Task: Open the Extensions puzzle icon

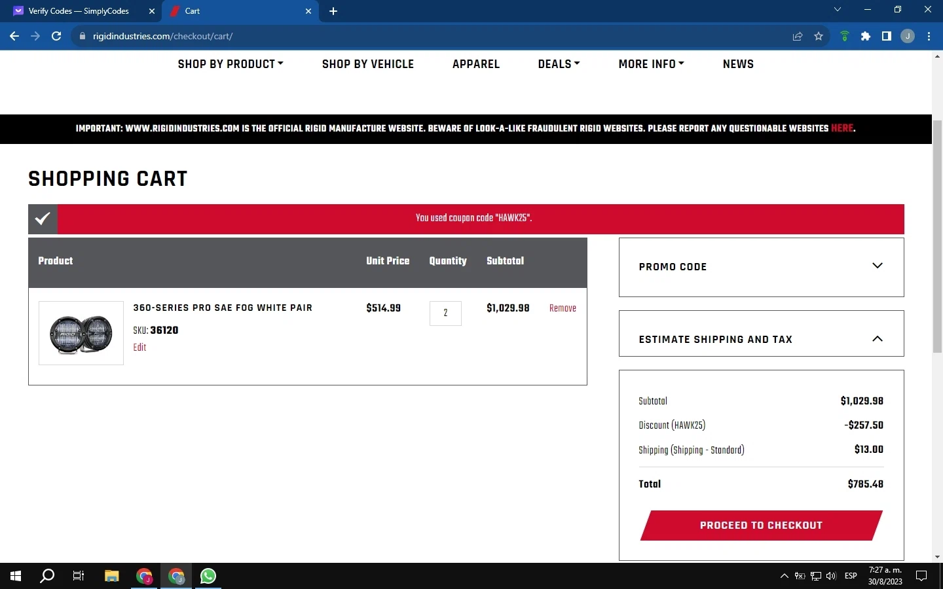Action: coord(866,36)
